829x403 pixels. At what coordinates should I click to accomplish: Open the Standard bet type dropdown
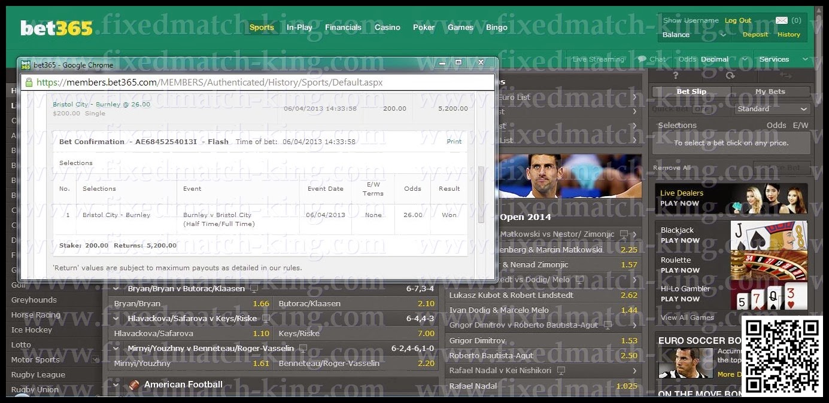(x=772, y=109)
